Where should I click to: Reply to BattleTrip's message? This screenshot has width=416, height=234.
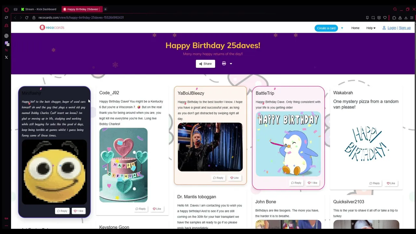(296, 183)
